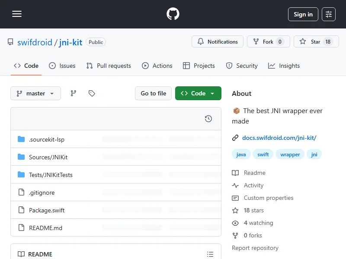Fork the jni-kit repository

[x=268, y=42]
